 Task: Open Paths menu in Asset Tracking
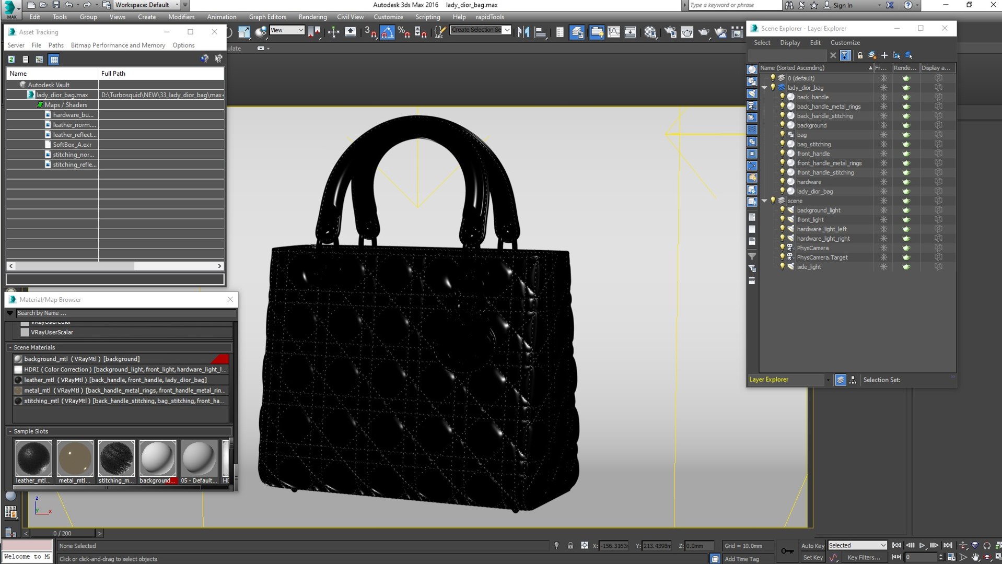click(56, 45)
